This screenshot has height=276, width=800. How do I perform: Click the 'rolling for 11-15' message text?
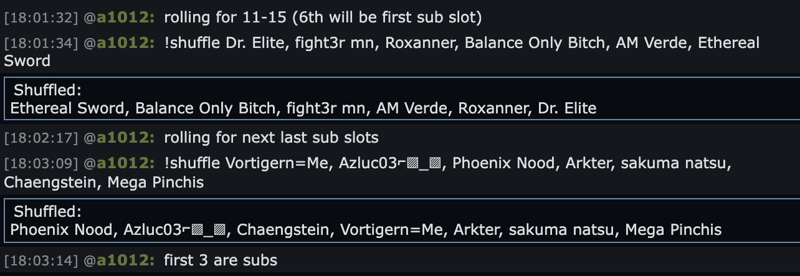click(x=323, y=17)
